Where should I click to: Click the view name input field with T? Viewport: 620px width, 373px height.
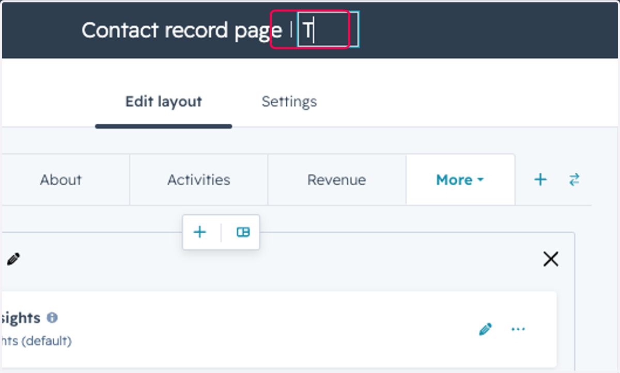(x=328, y=30)
